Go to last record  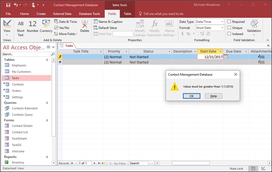pos(99,163)
